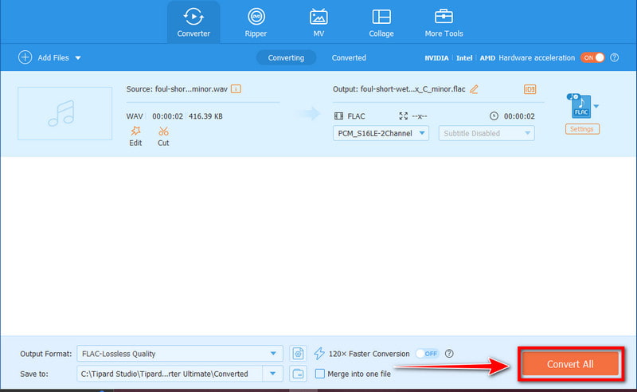Click the Convert All button

tap(570, 364)
